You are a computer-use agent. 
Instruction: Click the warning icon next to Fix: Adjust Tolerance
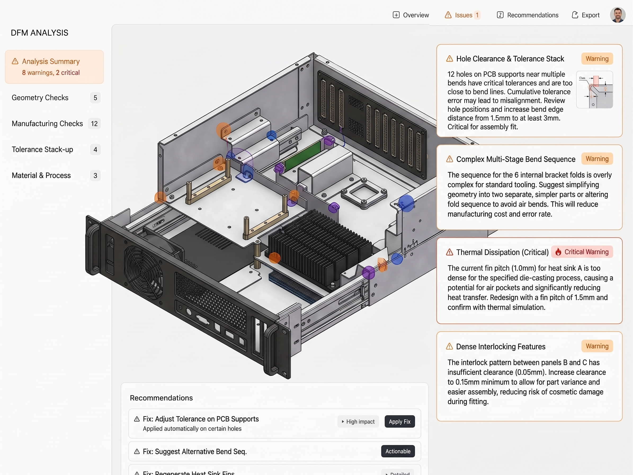tap(137, 419)
